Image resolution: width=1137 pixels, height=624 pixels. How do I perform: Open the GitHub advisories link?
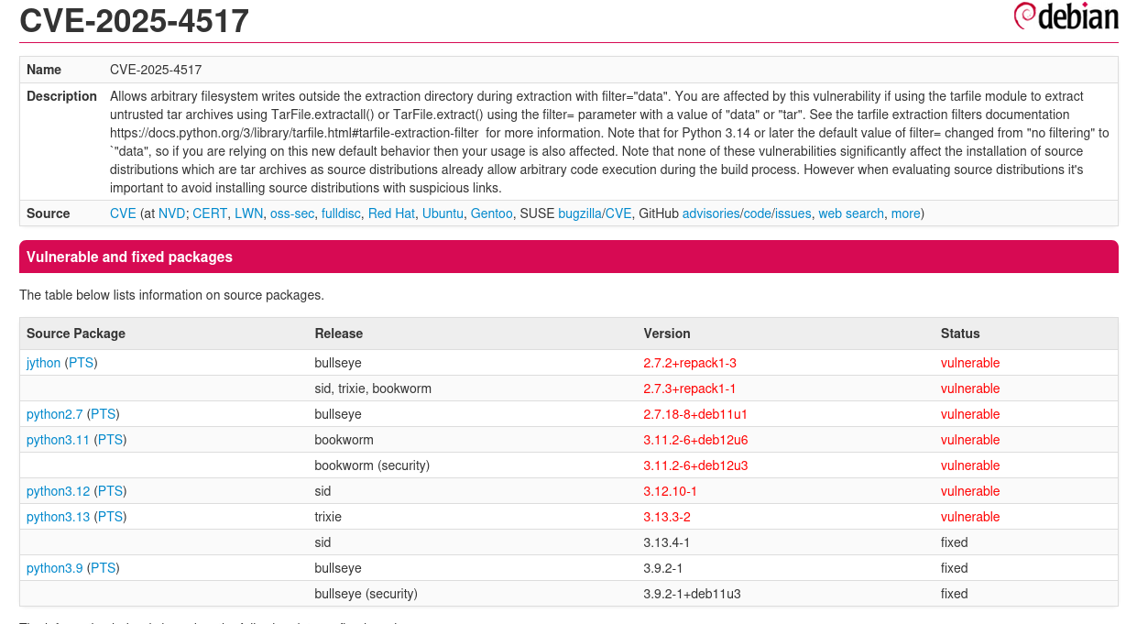click(710, 213)
